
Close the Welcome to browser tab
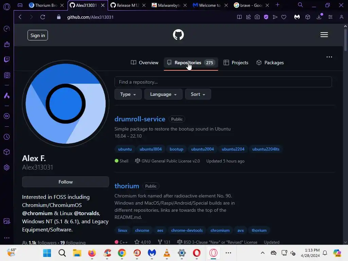[x=226, y=5]
